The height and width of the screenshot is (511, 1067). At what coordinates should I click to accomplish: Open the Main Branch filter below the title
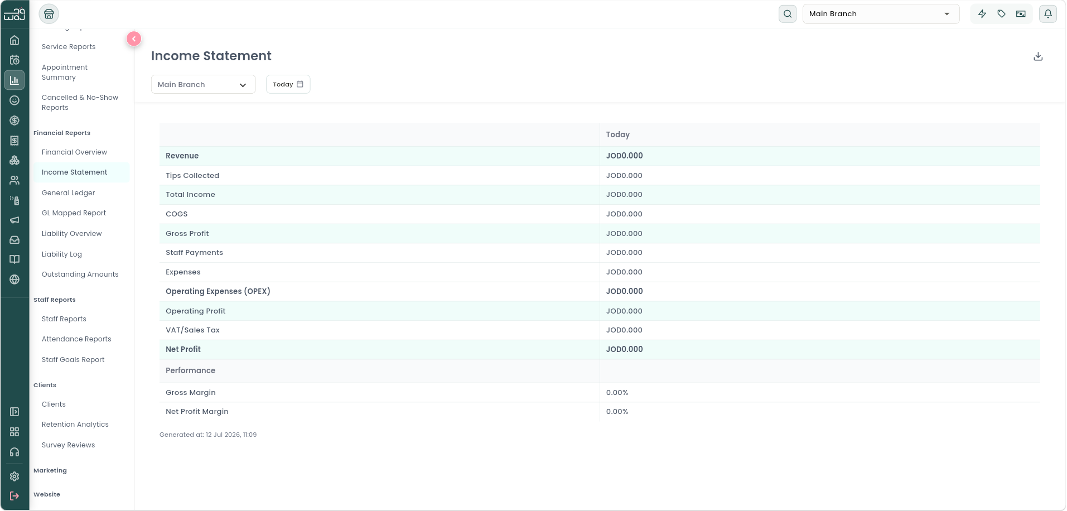coord(204,84)
